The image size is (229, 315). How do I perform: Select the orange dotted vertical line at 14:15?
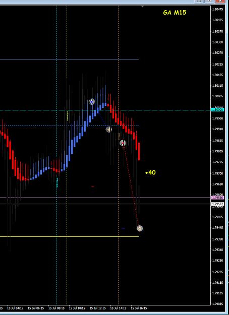point(118,155)
